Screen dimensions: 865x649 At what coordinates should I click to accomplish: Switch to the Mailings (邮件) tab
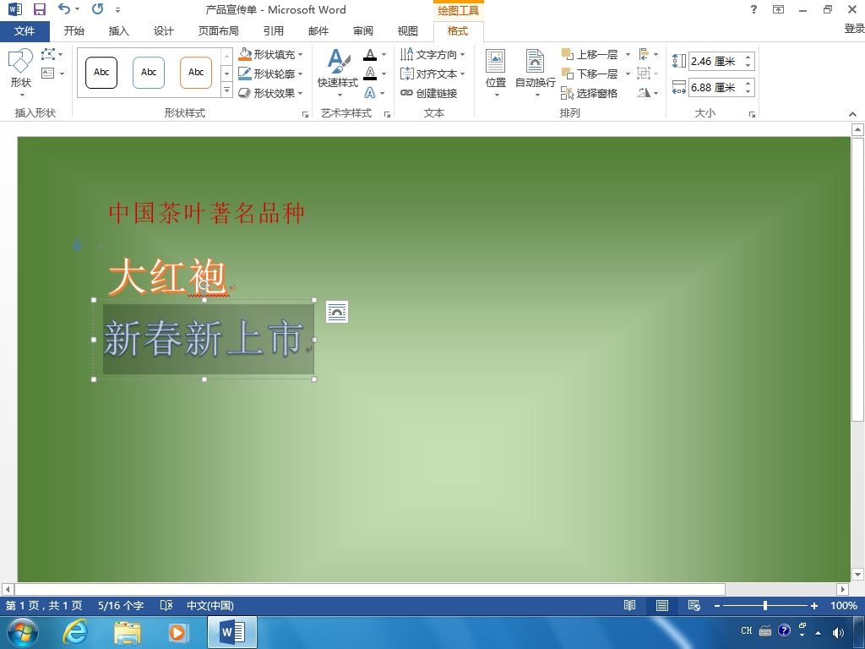(318, 31)
